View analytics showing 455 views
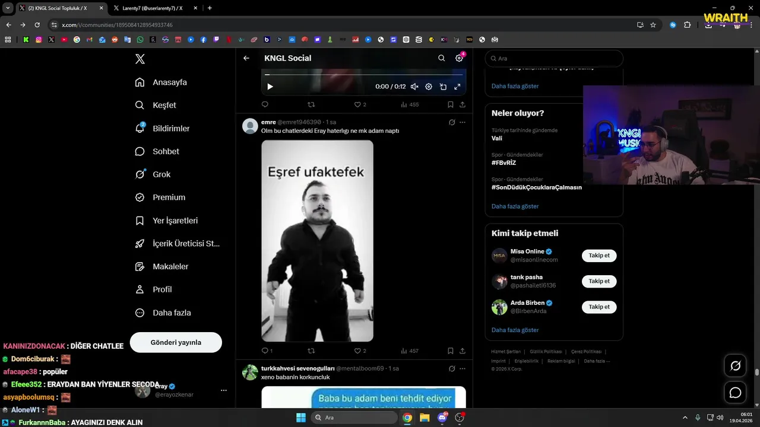 point(410,104)
